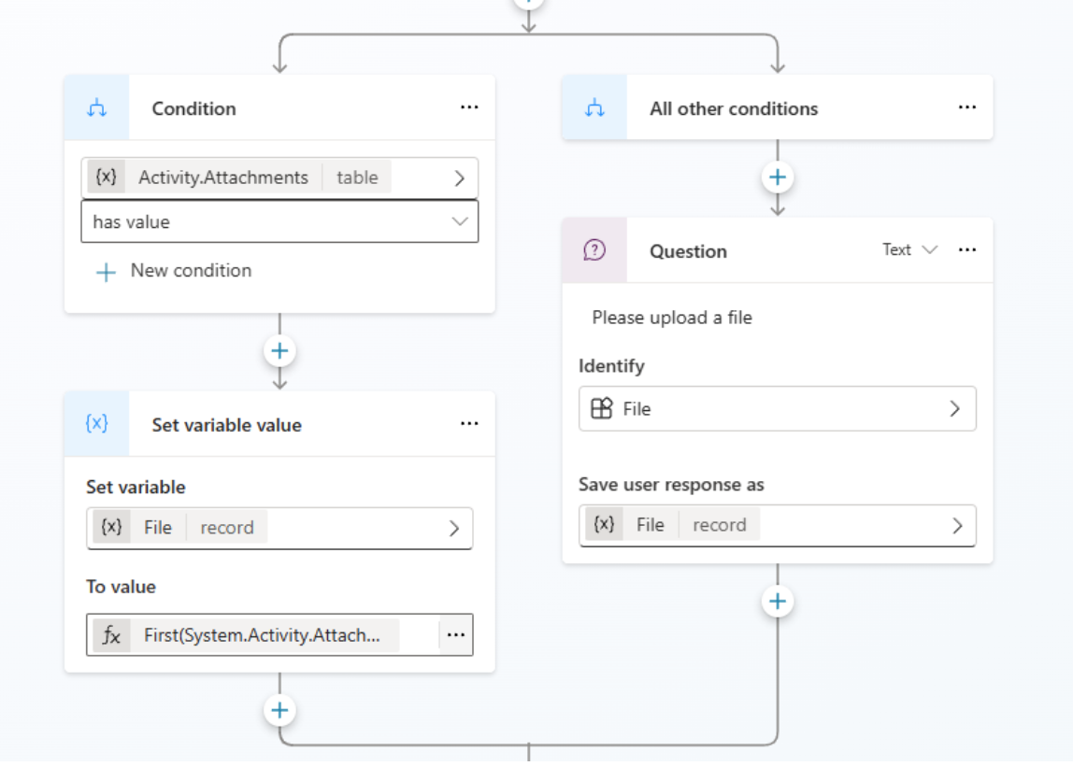Expand Save user response as File variable
The image size is (1073, 766).
(x=956, y=525)
